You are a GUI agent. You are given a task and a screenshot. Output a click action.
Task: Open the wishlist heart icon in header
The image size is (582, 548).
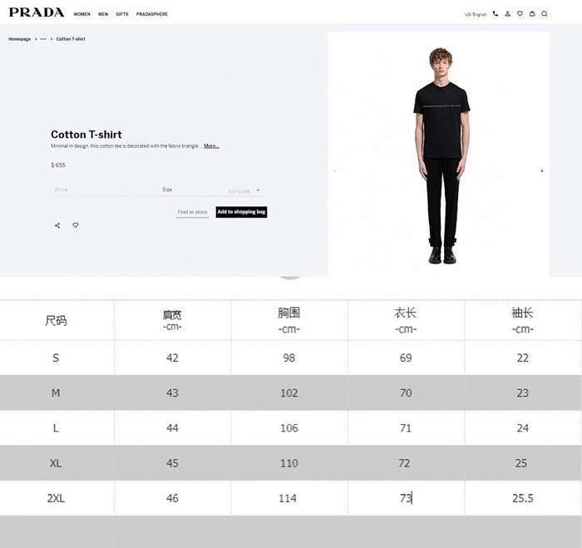click(x=520, y=14)
